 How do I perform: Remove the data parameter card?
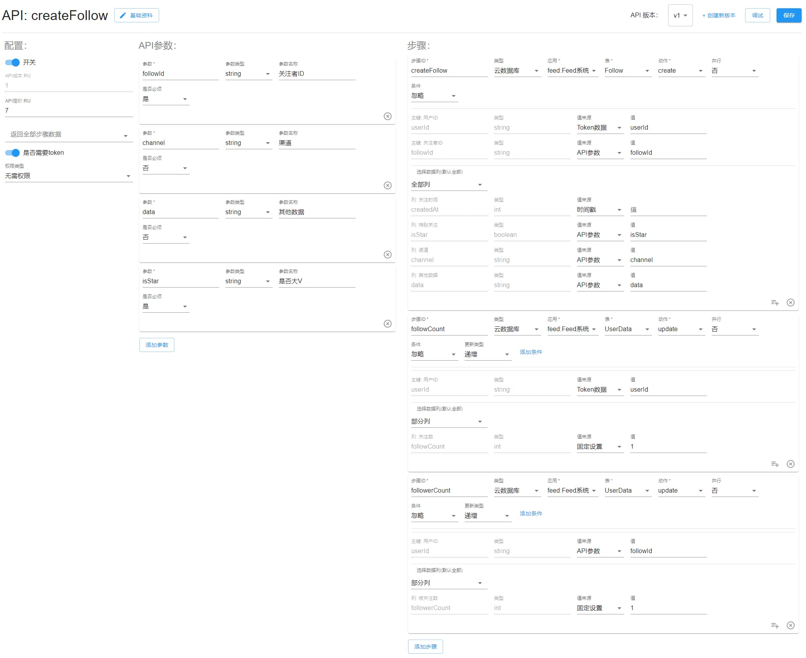tap(387, 255)
